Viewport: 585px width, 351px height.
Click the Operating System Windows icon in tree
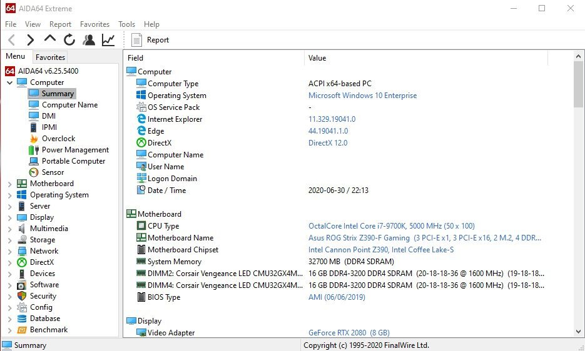coord(22,195)
